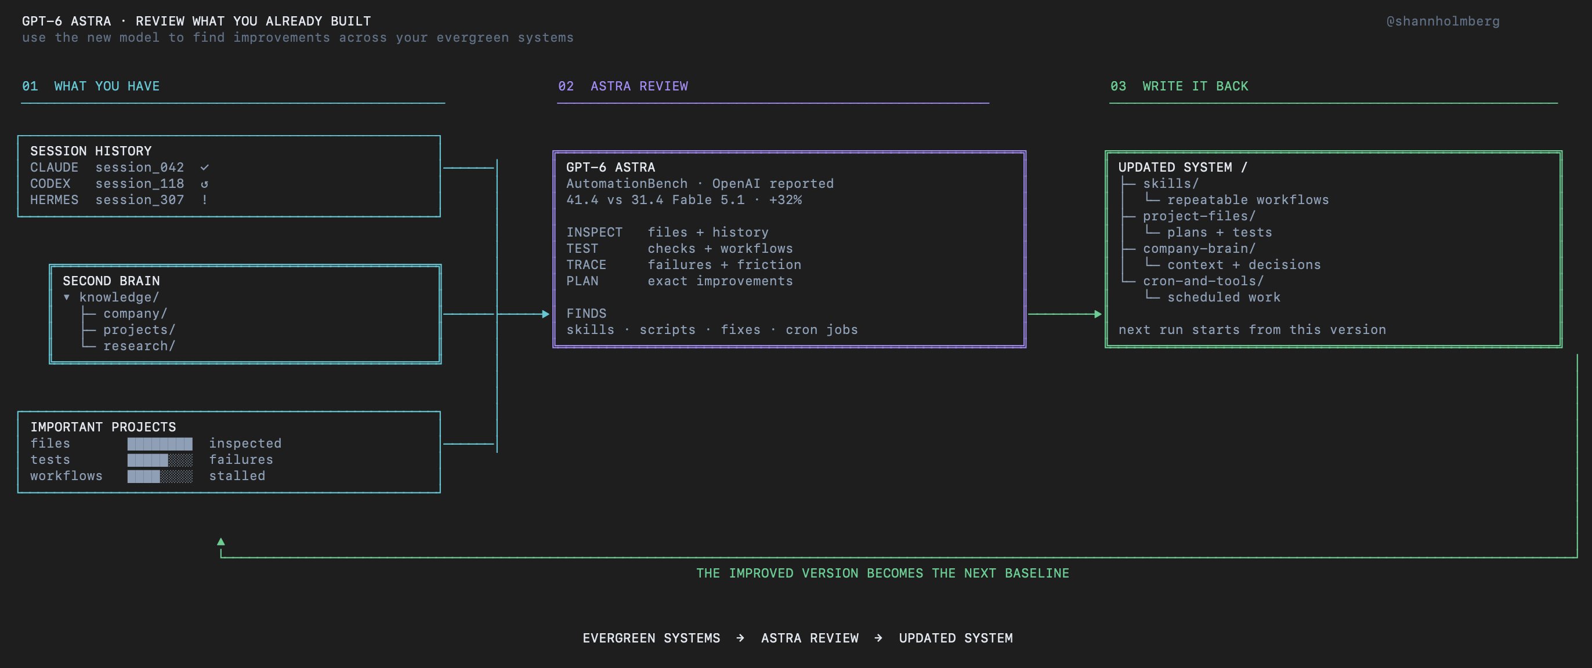Click the SESSION HISTORY box title
Image resolution: width=1592 pixels, height=668 pixels.
coord(91,151)
